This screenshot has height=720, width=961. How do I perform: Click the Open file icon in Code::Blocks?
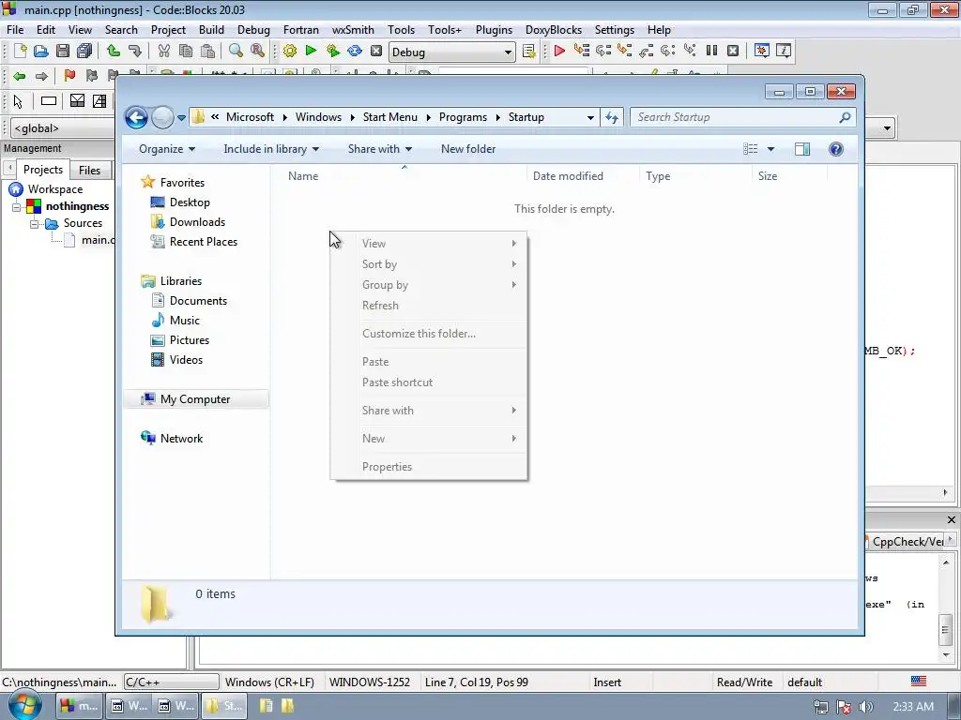pyautogui.click(x=41, y=51)
